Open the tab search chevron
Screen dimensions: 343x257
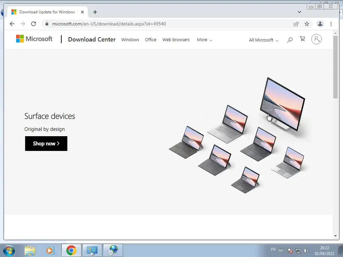[x=299, y=12]
